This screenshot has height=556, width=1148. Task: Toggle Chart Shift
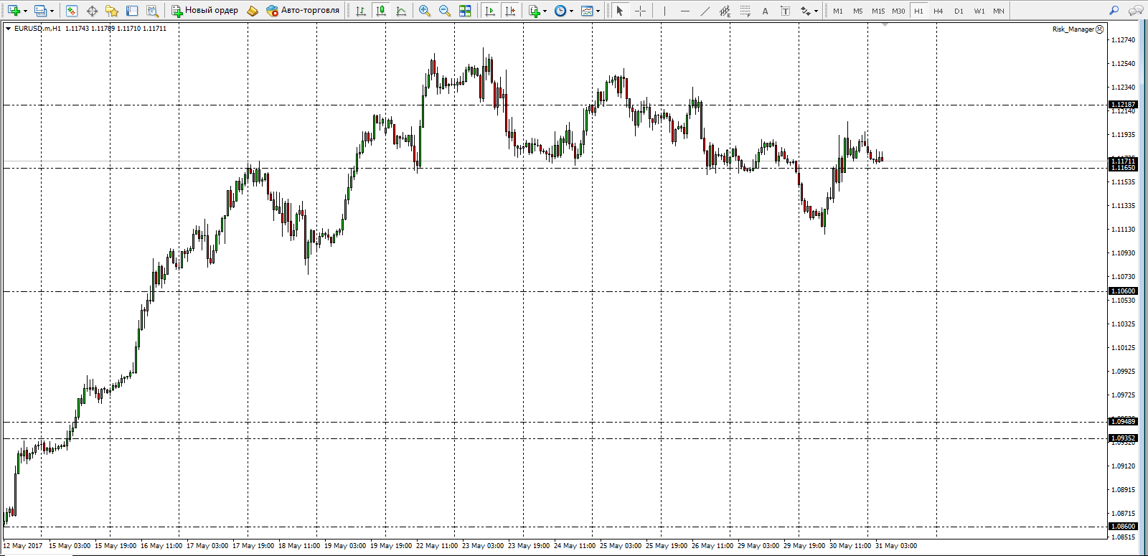[510, 11]
